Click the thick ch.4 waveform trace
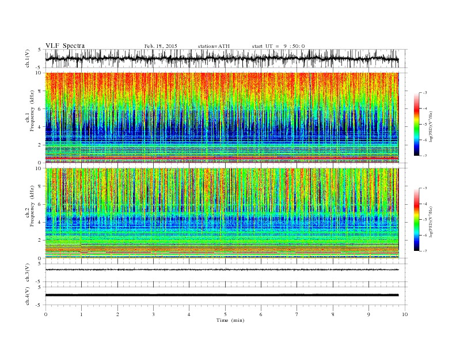This screenshot has width=456, height=353. (222, 295)
